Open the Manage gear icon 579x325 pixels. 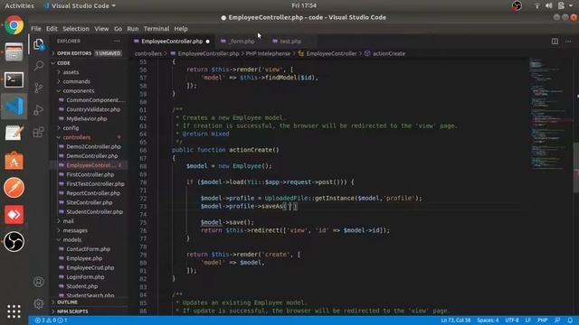pos(39,304)
